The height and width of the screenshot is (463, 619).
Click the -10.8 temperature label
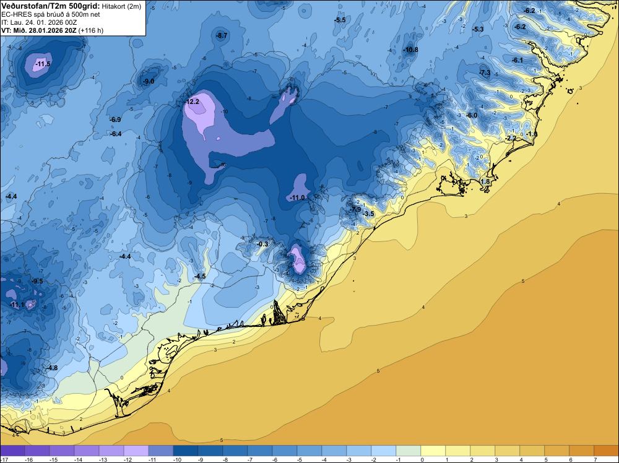coord(410,50)
